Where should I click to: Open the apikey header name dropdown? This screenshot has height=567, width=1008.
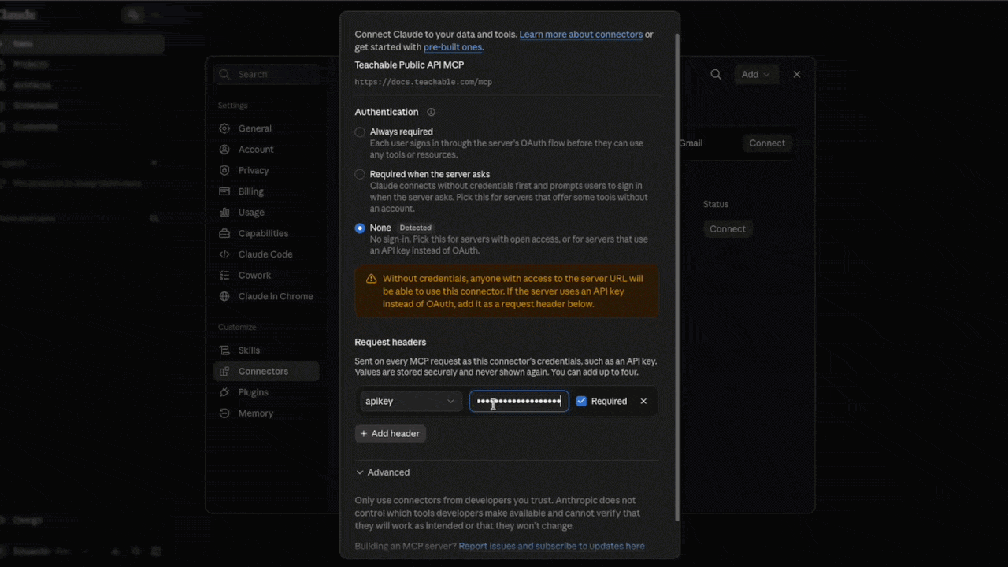coord(411,401)
